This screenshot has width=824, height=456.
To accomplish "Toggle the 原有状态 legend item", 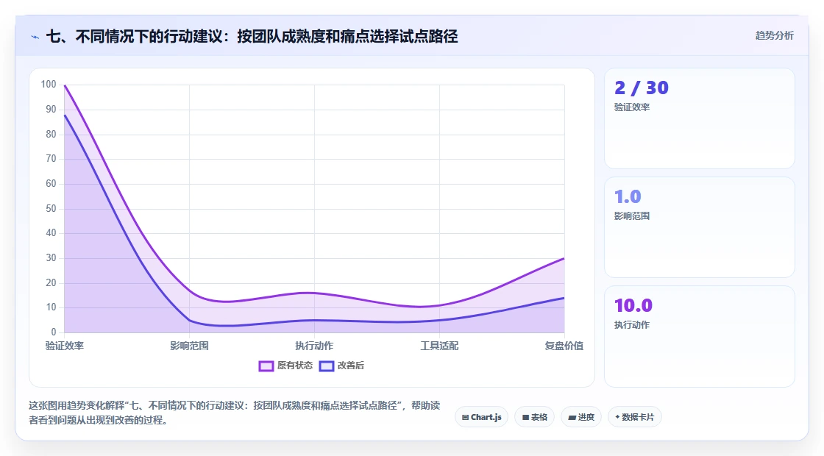I will click(285, 366).
